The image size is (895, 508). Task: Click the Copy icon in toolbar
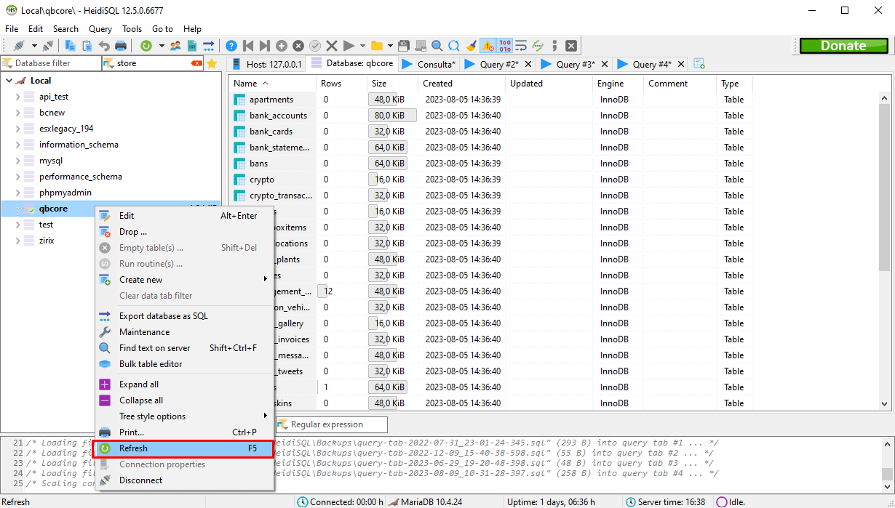pyautogui.click(x=71, y=46)
